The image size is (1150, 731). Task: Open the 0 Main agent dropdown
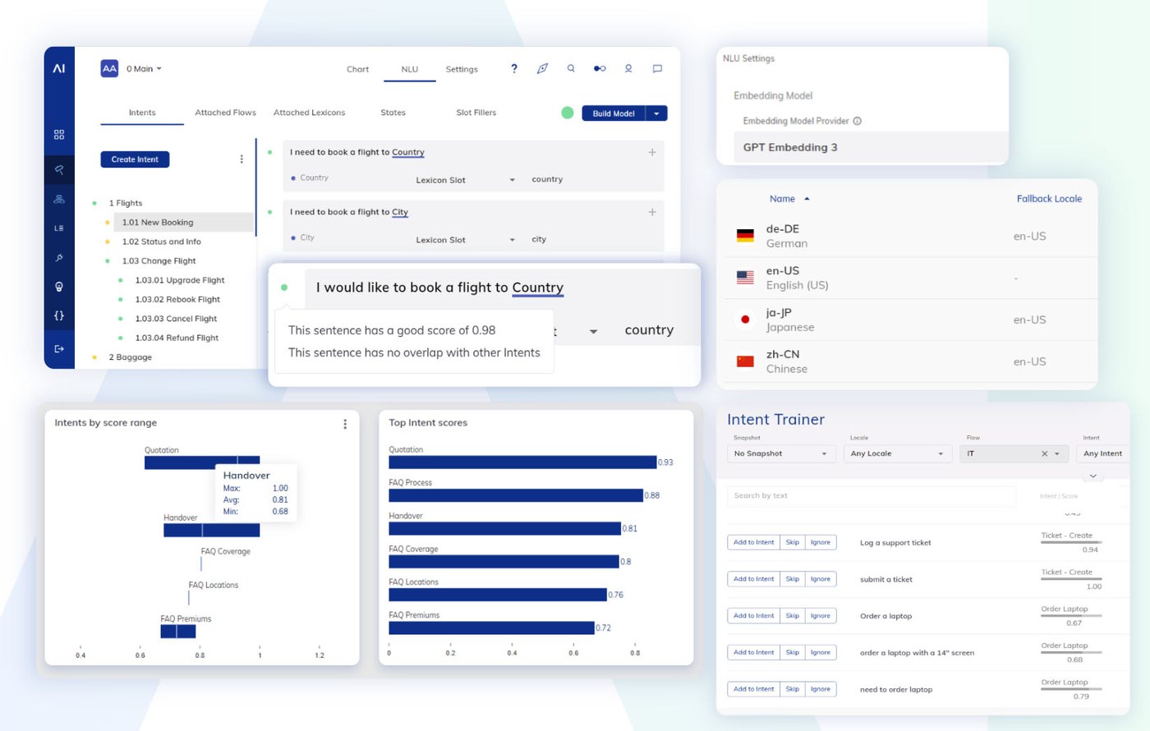144,69
